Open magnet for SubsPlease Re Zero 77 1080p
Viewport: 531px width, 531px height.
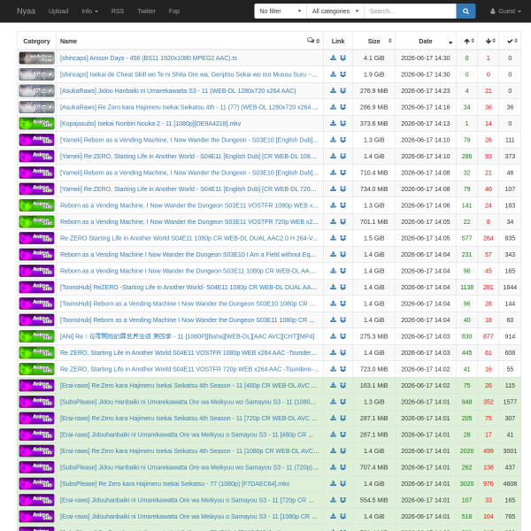(343, 483)
